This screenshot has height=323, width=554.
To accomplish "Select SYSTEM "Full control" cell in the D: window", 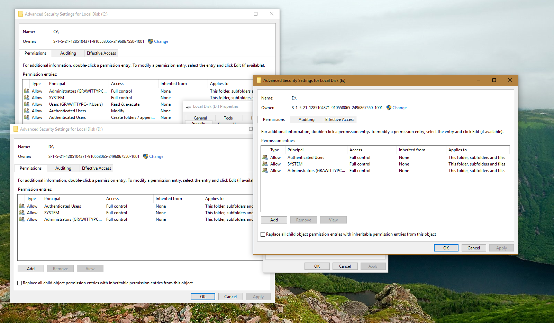I will [117, 213].
